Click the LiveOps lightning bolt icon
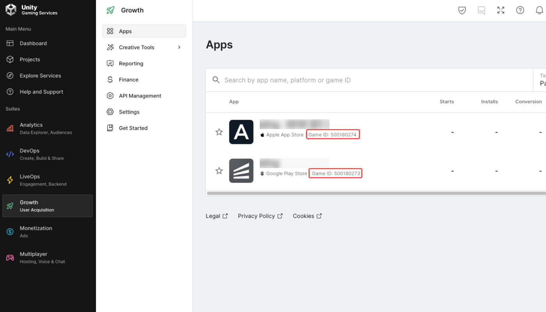The width and height of the screenshot is (546, 312). tap(10, 180)
